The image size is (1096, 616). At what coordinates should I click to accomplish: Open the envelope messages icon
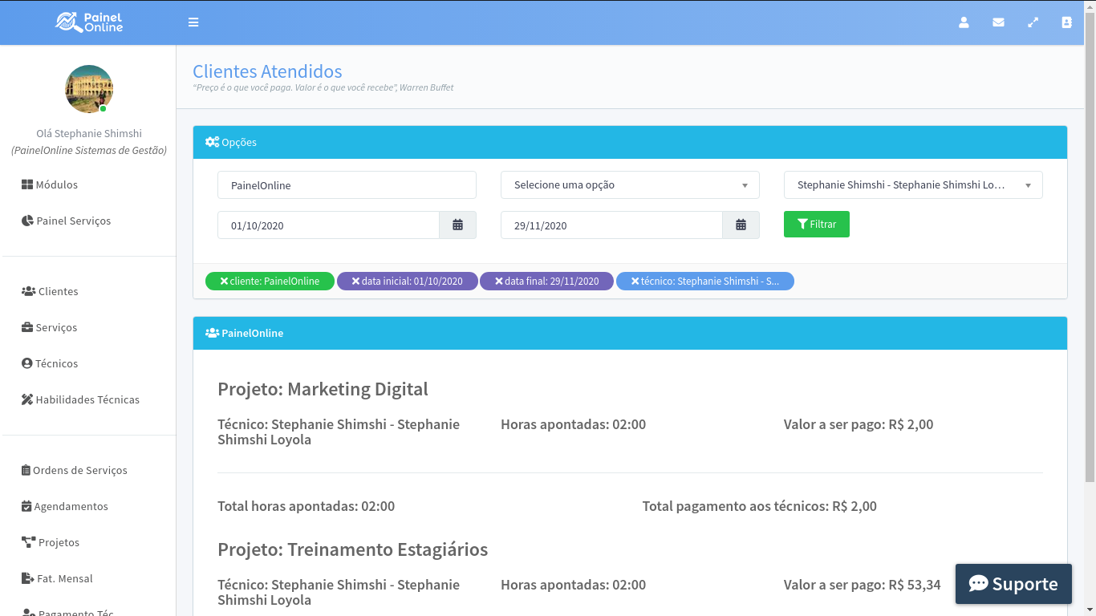998,22
